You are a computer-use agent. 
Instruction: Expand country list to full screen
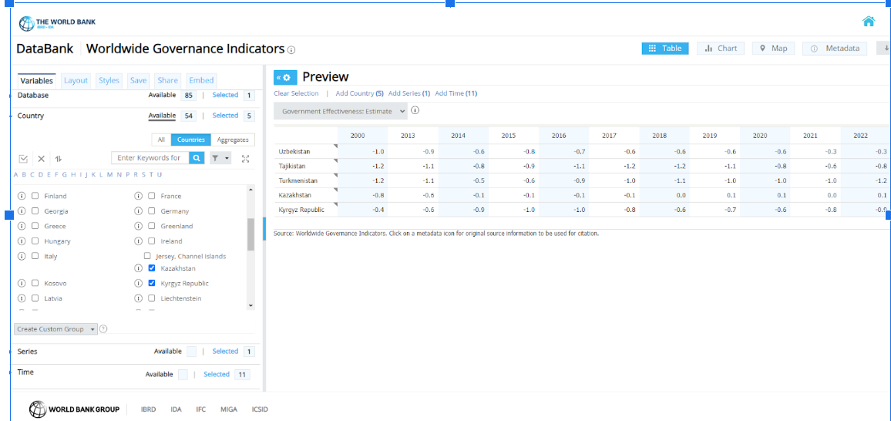click(x=245, y=159)
